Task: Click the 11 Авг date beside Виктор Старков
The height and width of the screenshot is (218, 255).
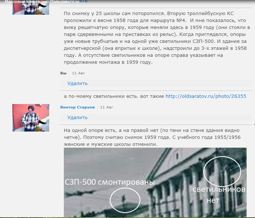Action: 107,107
